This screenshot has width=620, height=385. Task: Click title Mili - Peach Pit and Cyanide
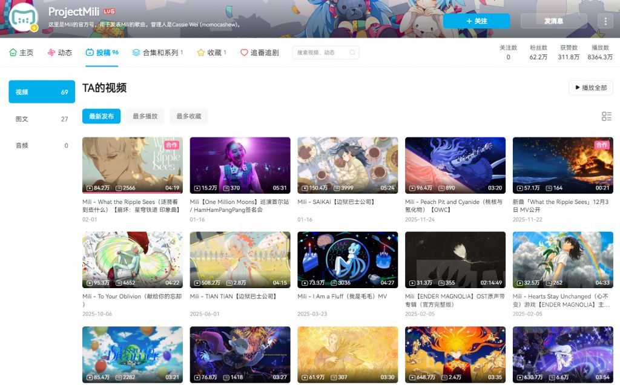point(454,206)
